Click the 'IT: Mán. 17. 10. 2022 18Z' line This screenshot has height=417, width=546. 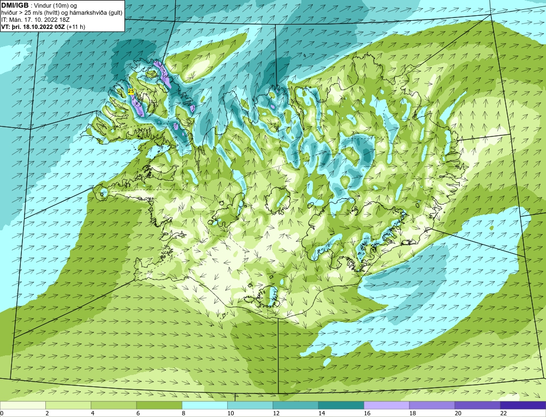[x=35, y=20]
